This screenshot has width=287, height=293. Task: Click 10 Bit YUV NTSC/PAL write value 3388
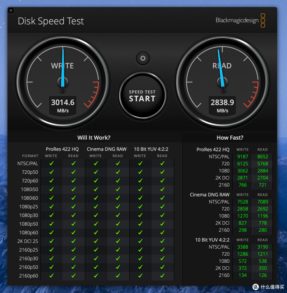(x=243, y=247)
